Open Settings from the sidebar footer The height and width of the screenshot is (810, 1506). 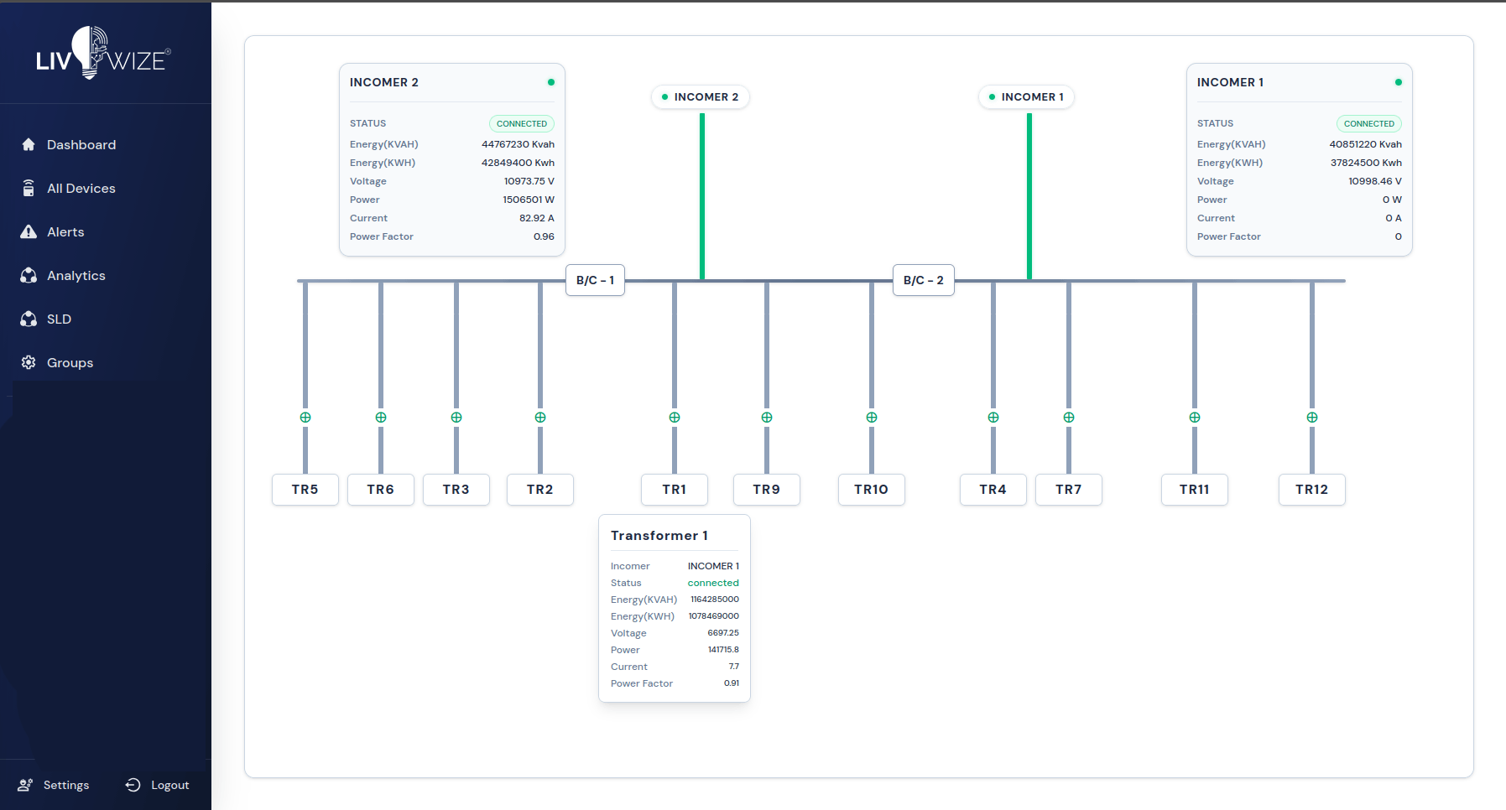coord(54,785)
